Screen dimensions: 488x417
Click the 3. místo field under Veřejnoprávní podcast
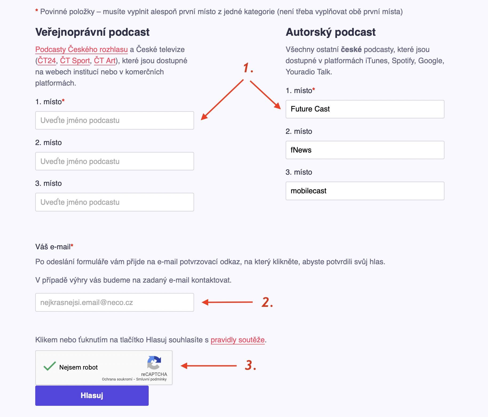tap(114, 202)
